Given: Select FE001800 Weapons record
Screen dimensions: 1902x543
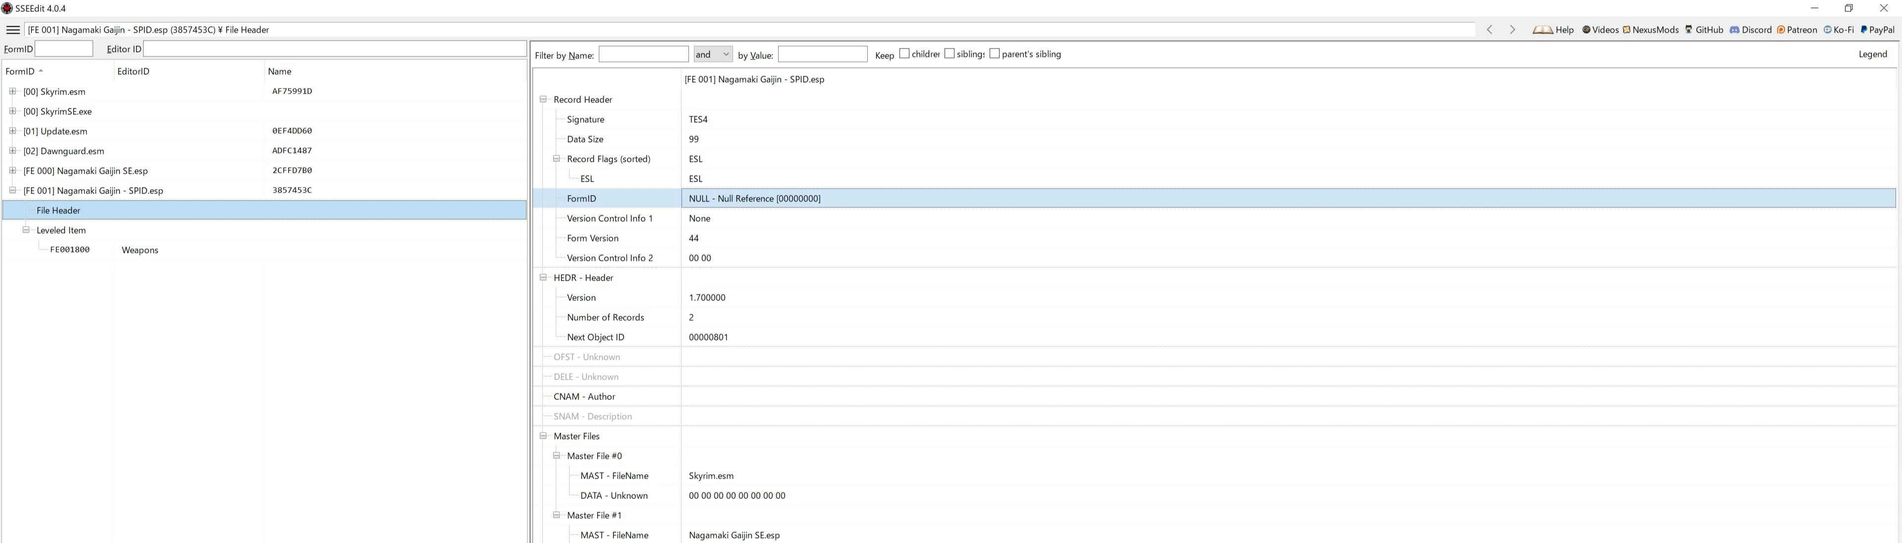Looking at the screenshot, I should tap(264, 250).
